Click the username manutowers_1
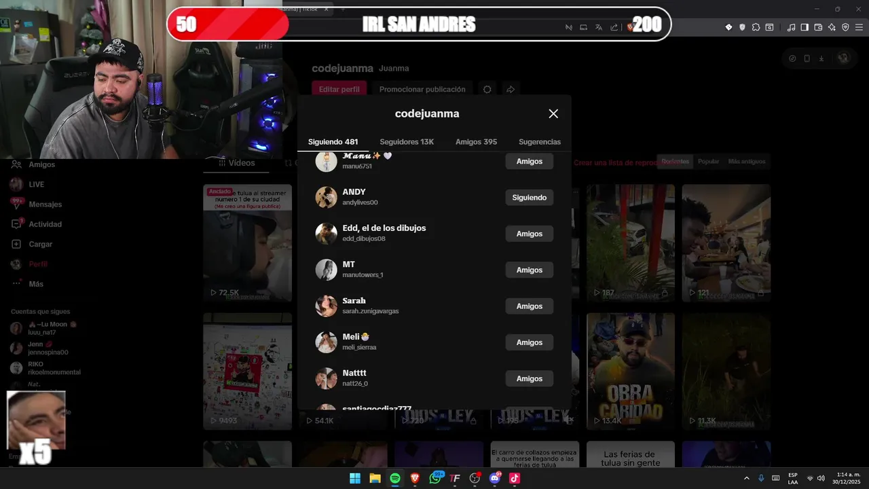This screenshot has height=489, width=869. coord(363,275)
